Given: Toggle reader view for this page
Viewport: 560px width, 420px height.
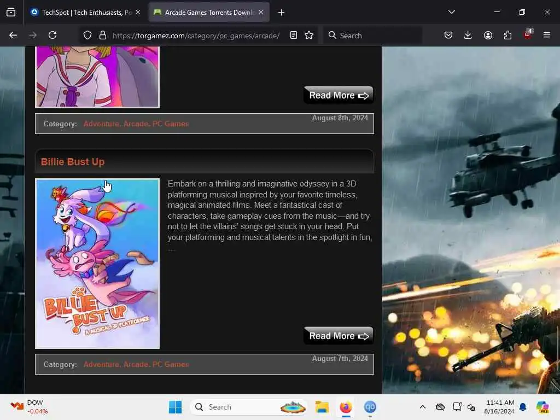Looking at the screenshot, I should tap(294, 36).
